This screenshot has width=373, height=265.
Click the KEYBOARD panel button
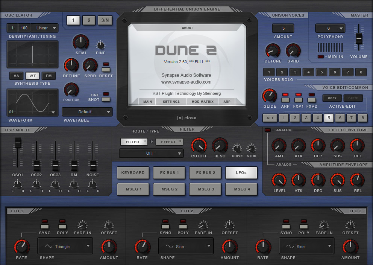point(133,173)
